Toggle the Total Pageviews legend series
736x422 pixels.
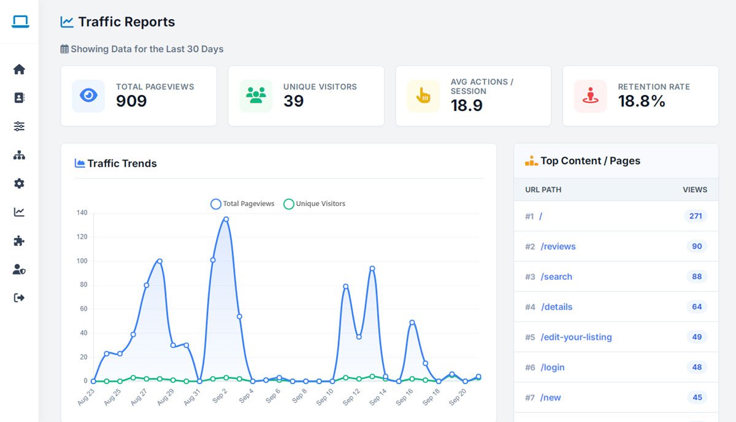point(242,204)
